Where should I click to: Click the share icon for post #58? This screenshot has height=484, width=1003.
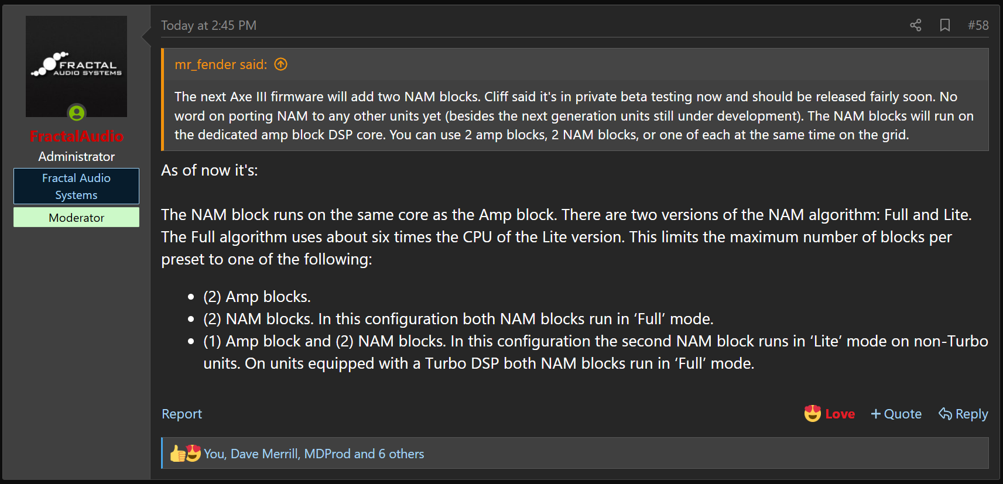tap(916, 25)
